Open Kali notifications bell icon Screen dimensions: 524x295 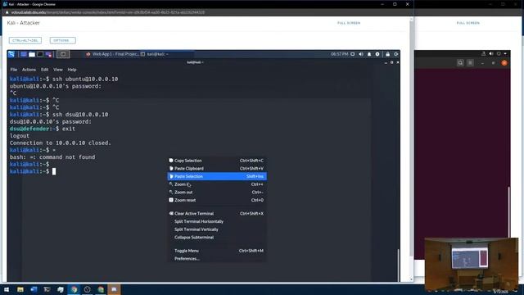pyautogui.click(x=369, y=54)
